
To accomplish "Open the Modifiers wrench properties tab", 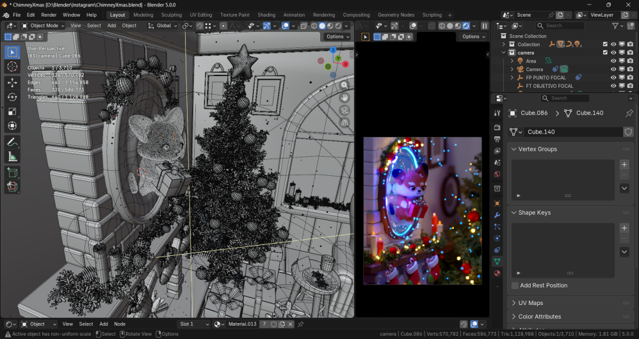I will click(x=497, y=214).
